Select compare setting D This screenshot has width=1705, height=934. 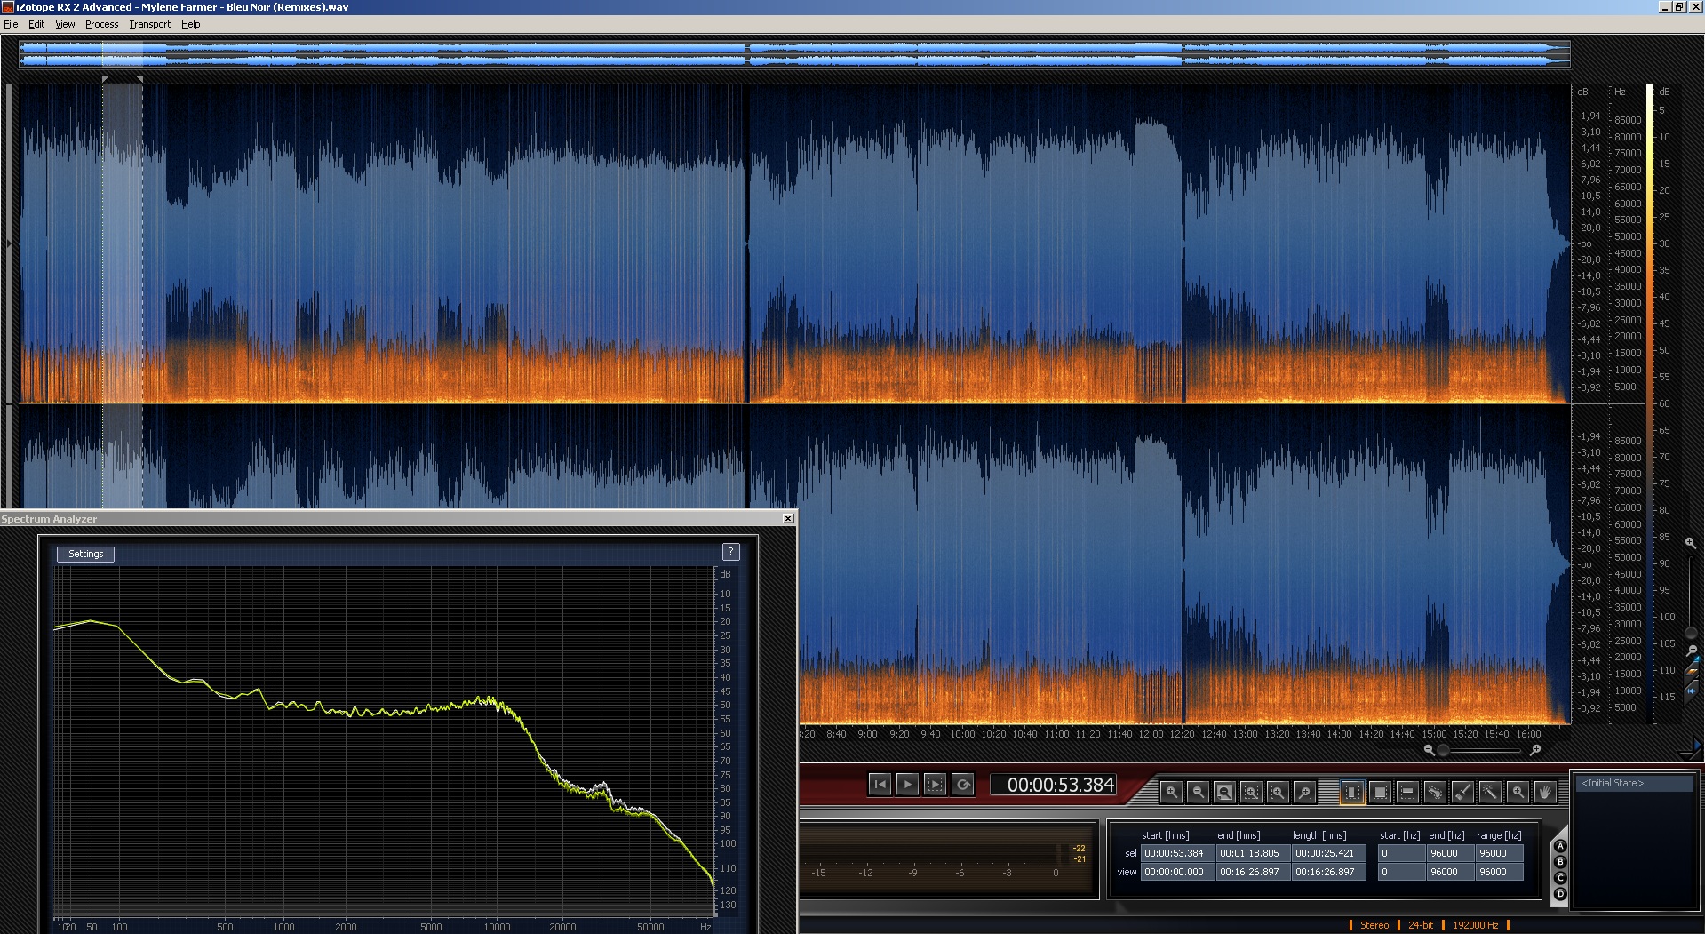click(x=1560, y=894)
